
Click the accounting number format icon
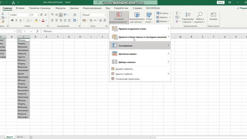pyautogui.click(x=84, y=20)
